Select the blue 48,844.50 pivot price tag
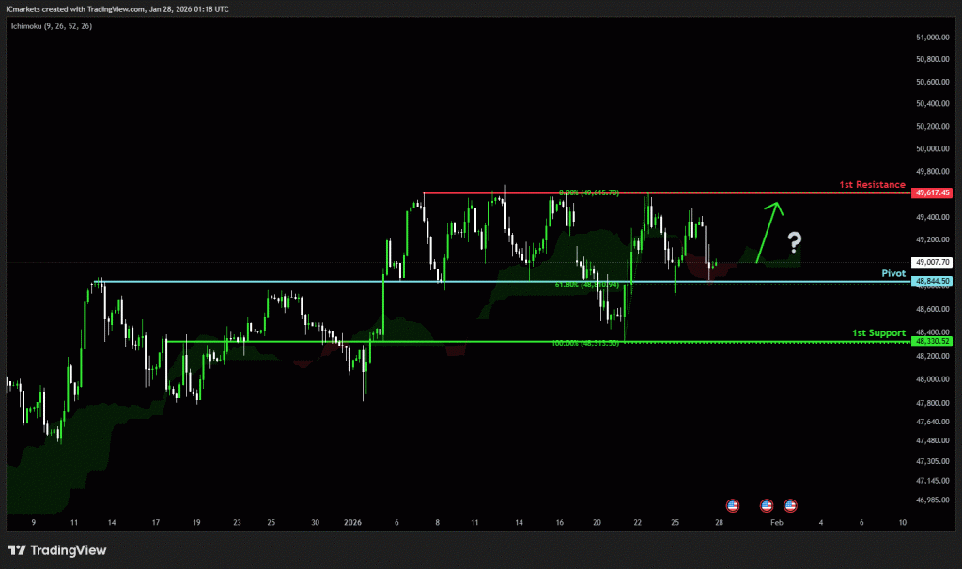The image size is (962, 569). click(932, 282)
